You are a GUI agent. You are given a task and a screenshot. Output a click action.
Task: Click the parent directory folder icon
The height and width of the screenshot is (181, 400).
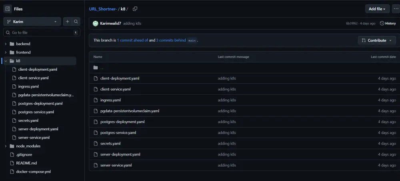(x=96, y=68)
